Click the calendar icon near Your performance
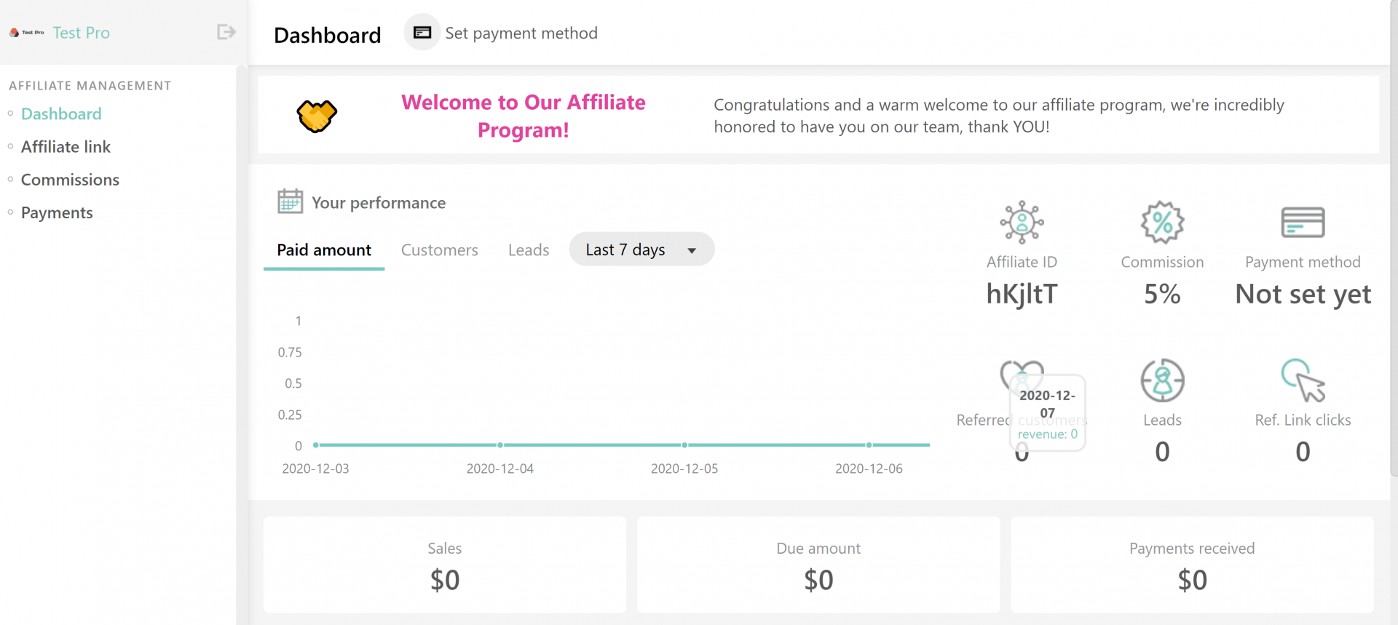The height and width of the screenshot is (625, 1398). (x=290, y=202)
